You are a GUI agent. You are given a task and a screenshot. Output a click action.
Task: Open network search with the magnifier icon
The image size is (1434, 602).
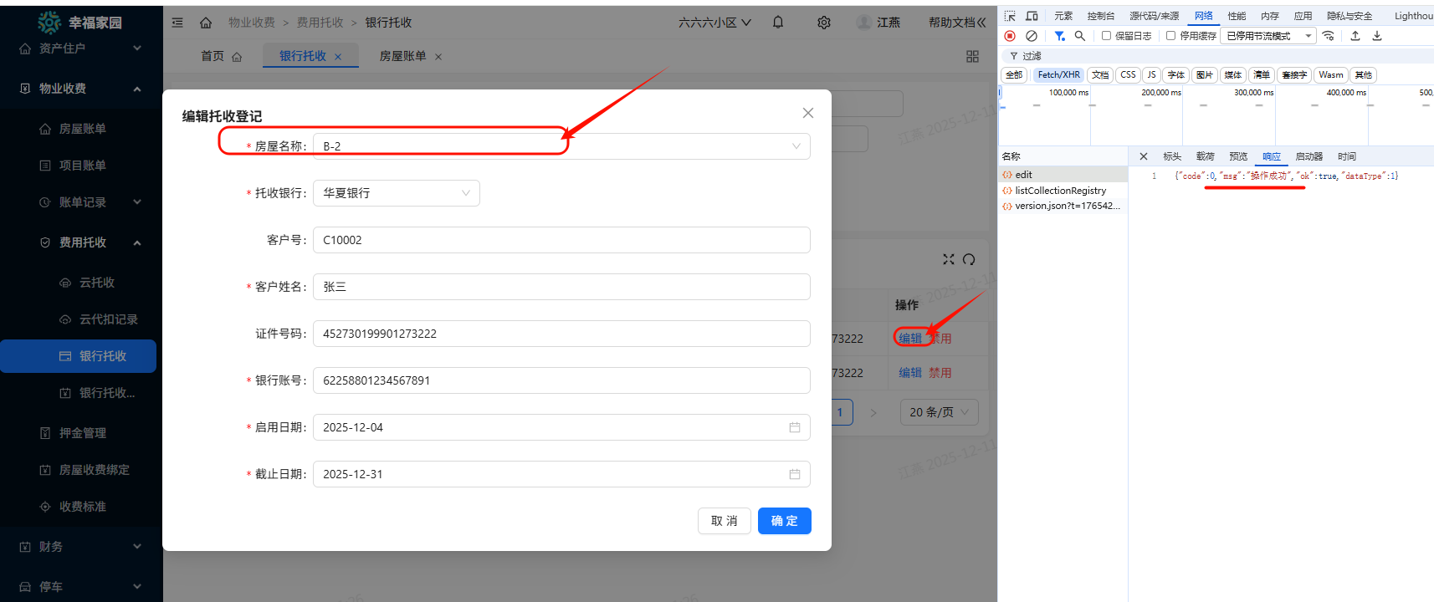(x=1080, y=36)
